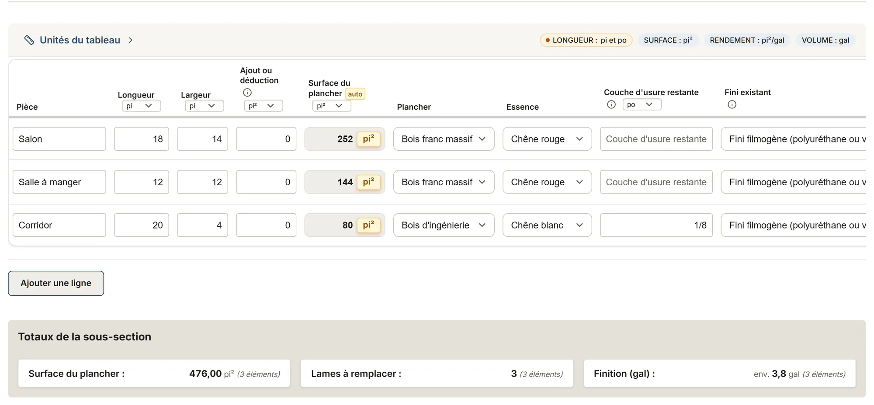This screenshot has height=405, width=874.
Task: Open the Surface du plancher unit dropdown
Action: 332,106
